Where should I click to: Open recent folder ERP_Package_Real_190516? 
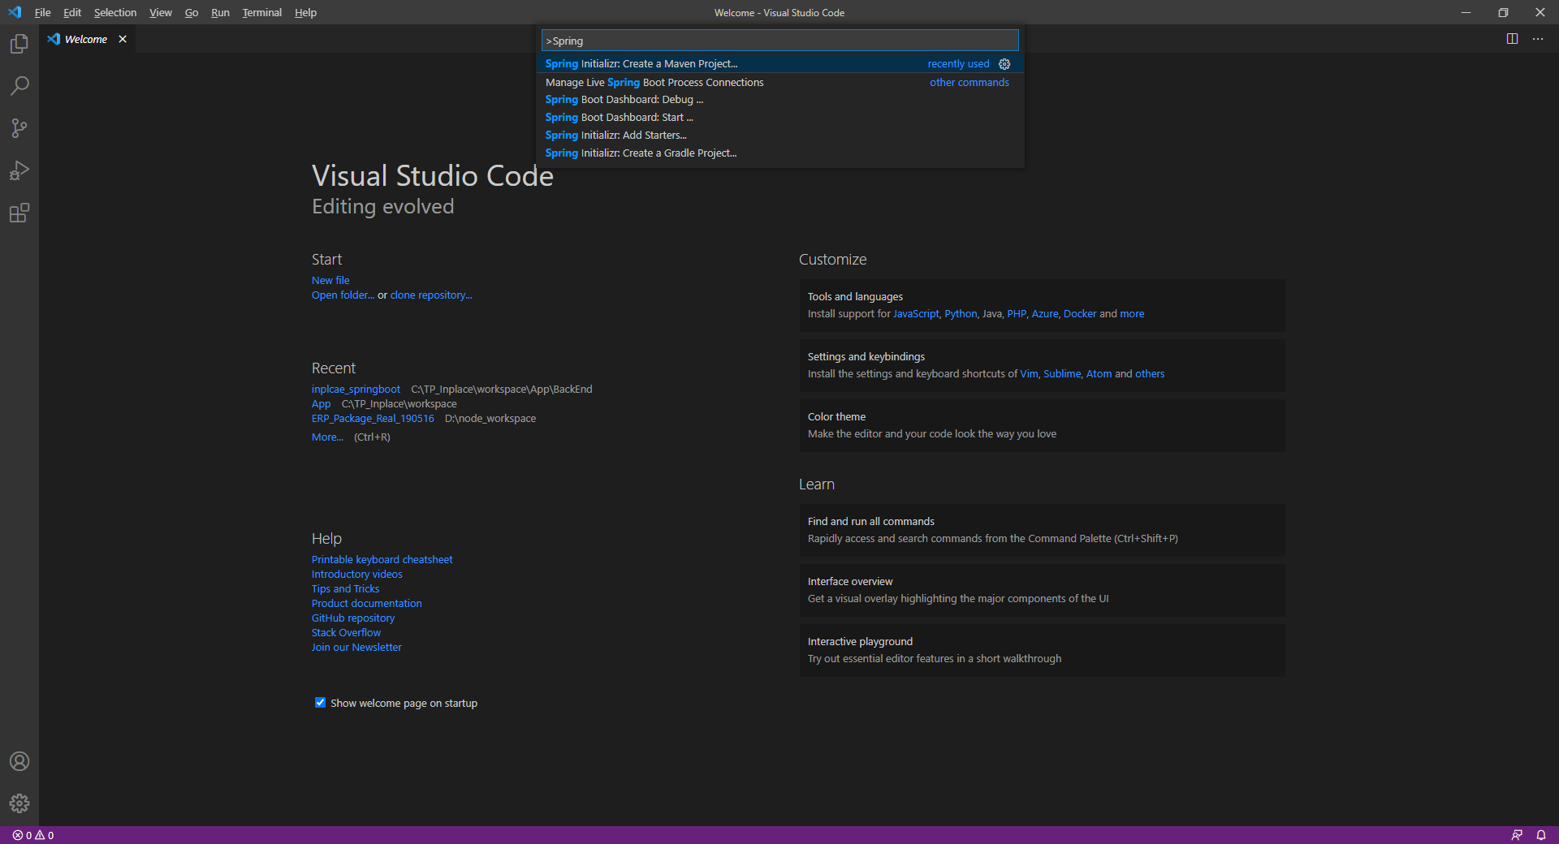(373, 419)
